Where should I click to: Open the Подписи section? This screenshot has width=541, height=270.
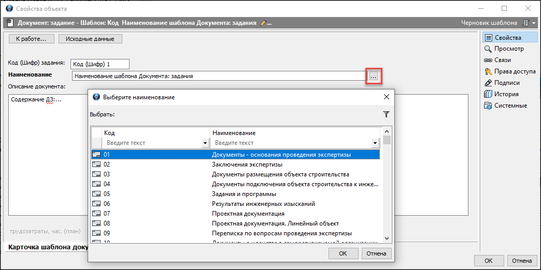coord(507,83)
